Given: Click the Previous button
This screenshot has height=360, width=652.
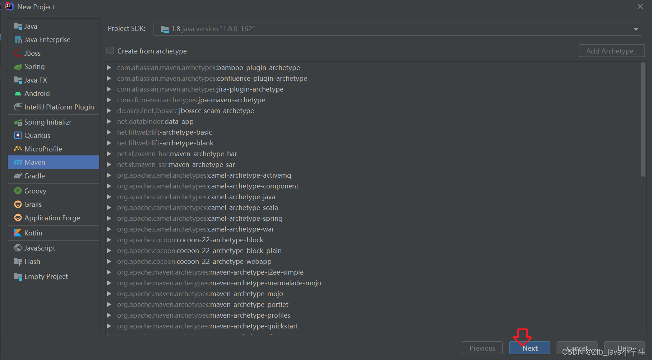Looking at the screenshot, I should [x=482, y=348].
